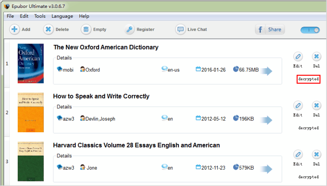Edit the Harvard Classics Volume 28 entry

tap(298, 155)
